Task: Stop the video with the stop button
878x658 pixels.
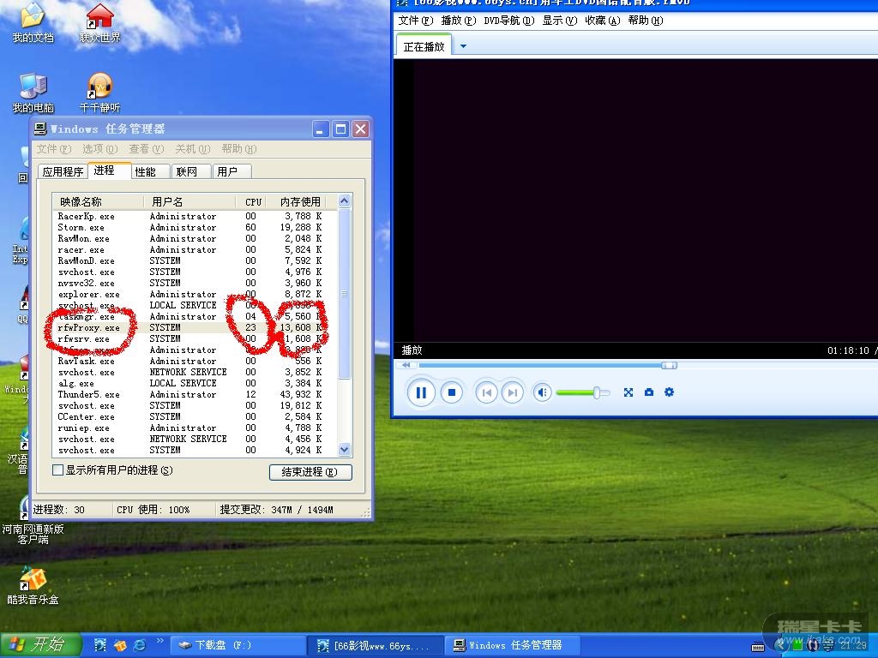Action: pyautogui.click(x=451, y=393)
